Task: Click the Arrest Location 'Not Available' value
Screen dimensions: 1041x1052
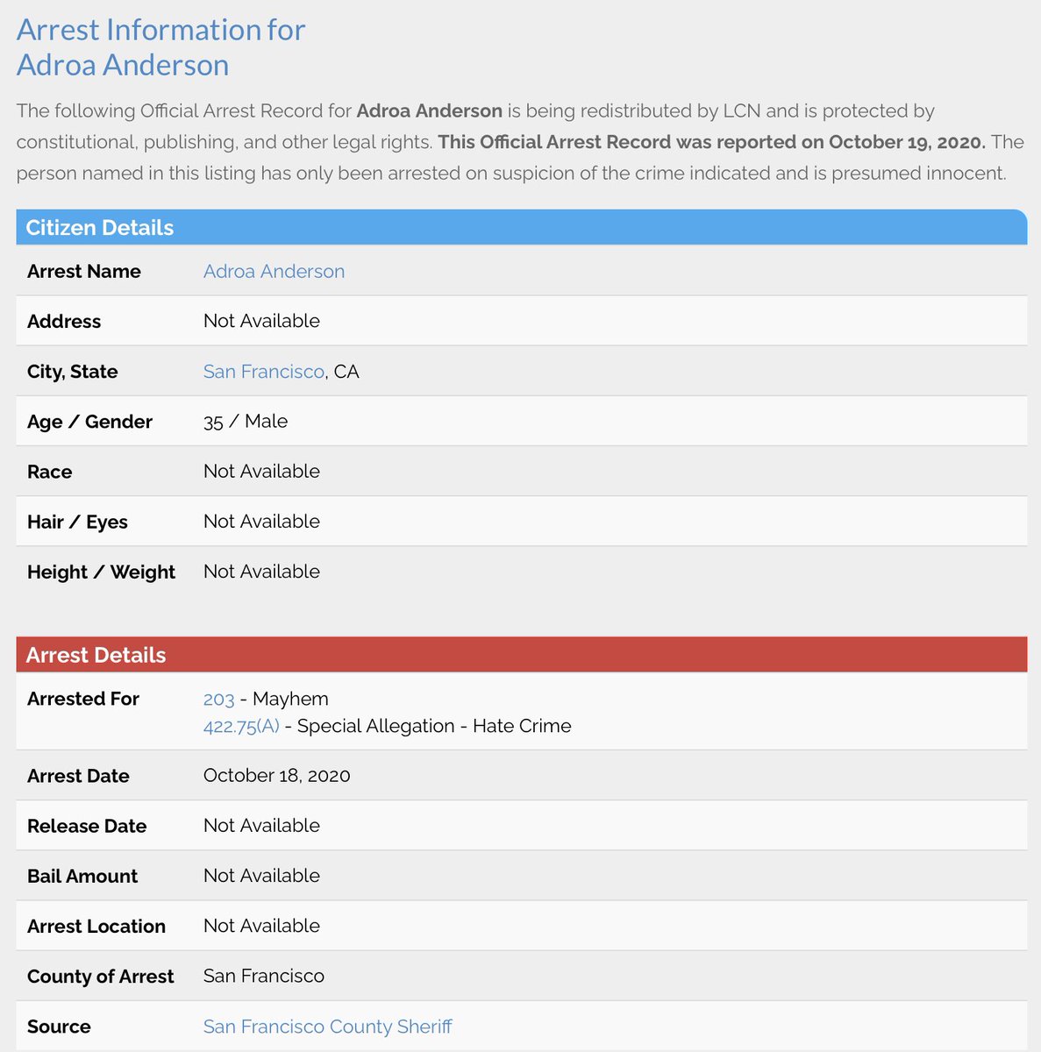Action: pyautogui.click(x=261, y=926)
